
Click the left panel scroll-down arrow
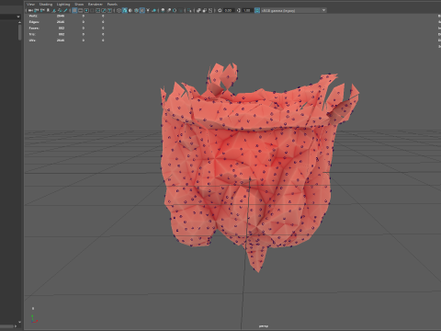(x=20, y=322)
